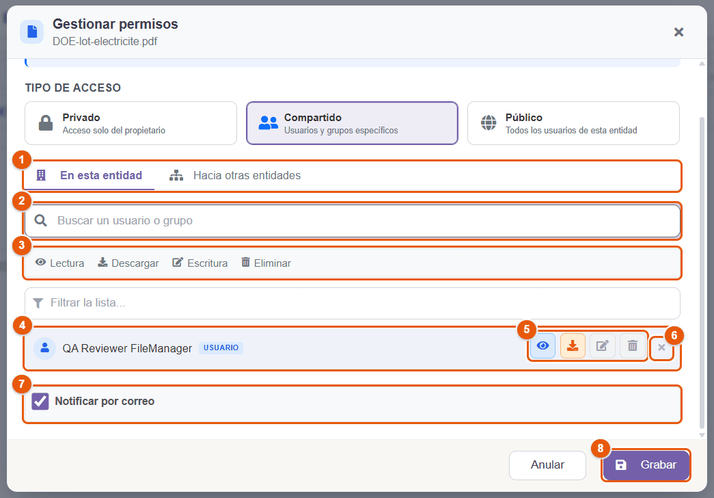Select the Público access type

(x=573, y=123)
